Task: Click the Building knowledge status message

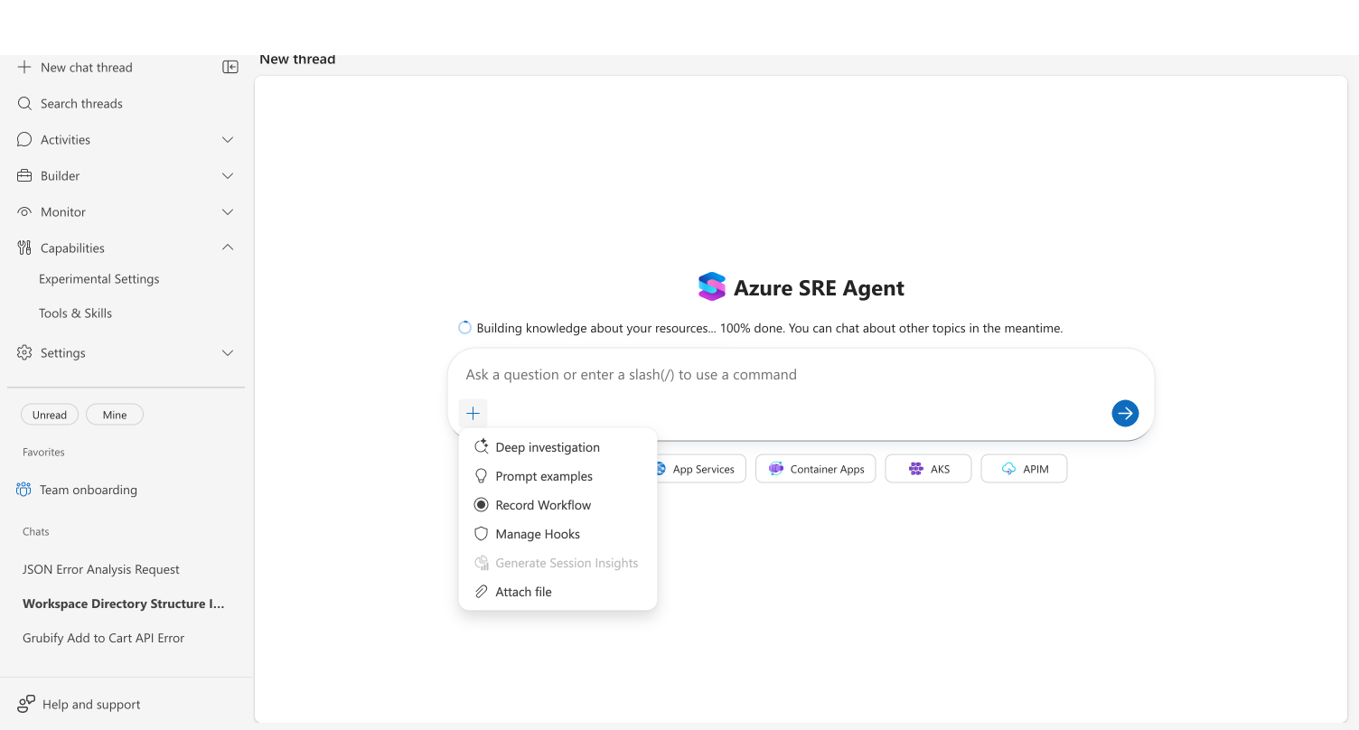Action: click(x=770, y=328)
